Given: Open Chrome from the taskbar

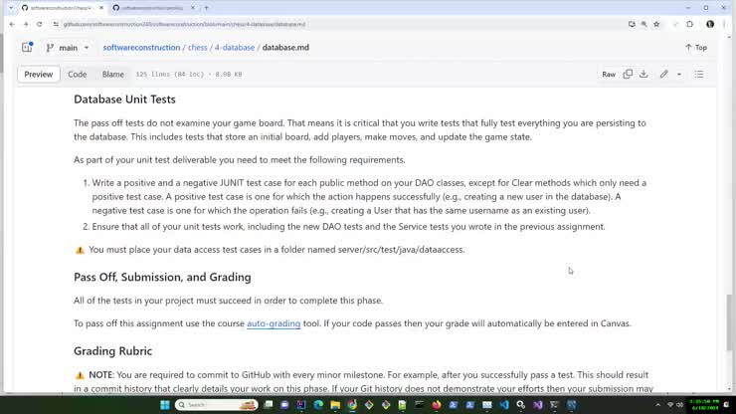Looking at the screenshot, I should (x=352, y=405).
